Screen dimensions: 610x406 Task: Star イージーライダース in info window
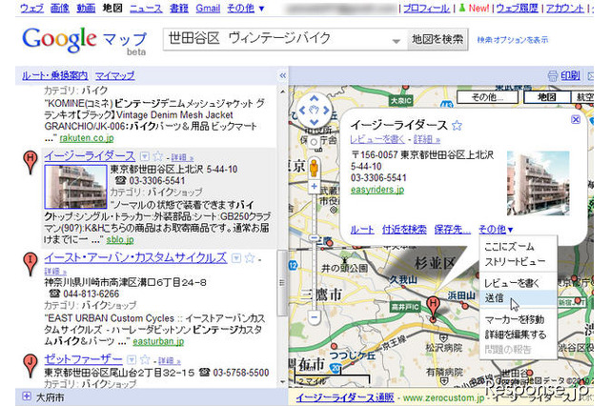[x=457, y=126]
